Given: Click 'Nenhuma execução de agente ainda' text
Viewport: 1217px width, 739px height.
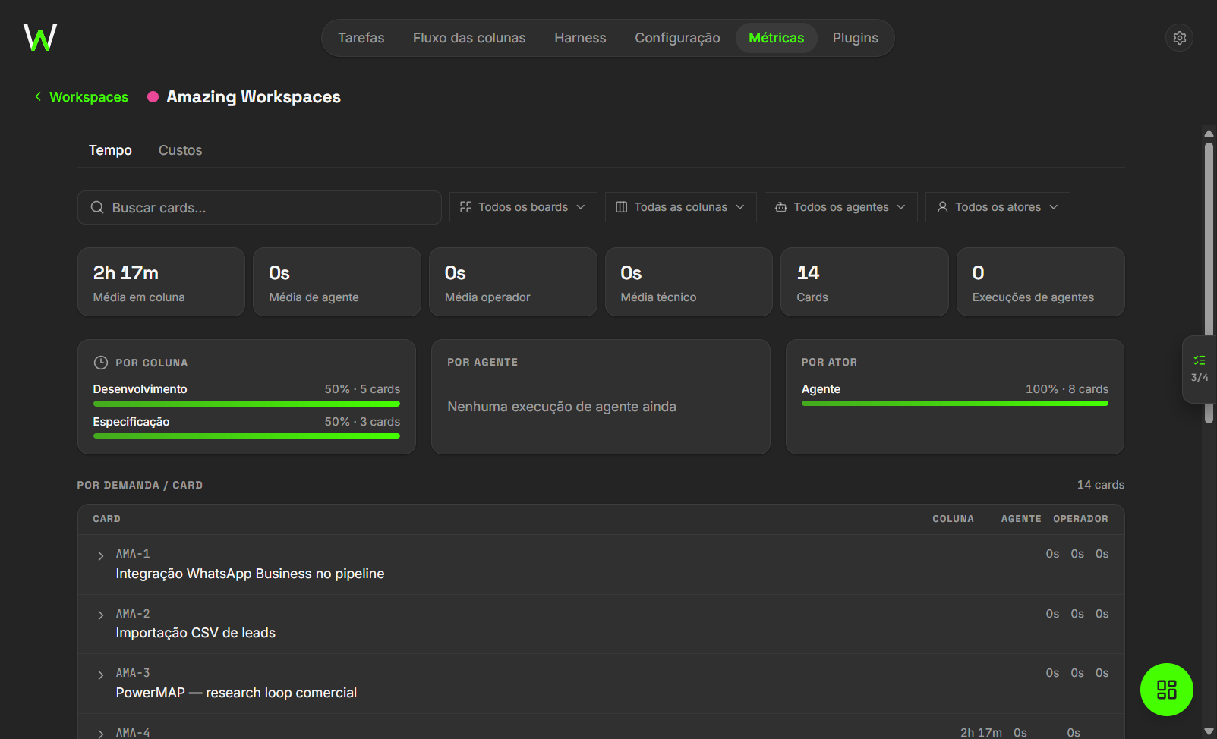Looking at the screenshot, I should [561, 407].
